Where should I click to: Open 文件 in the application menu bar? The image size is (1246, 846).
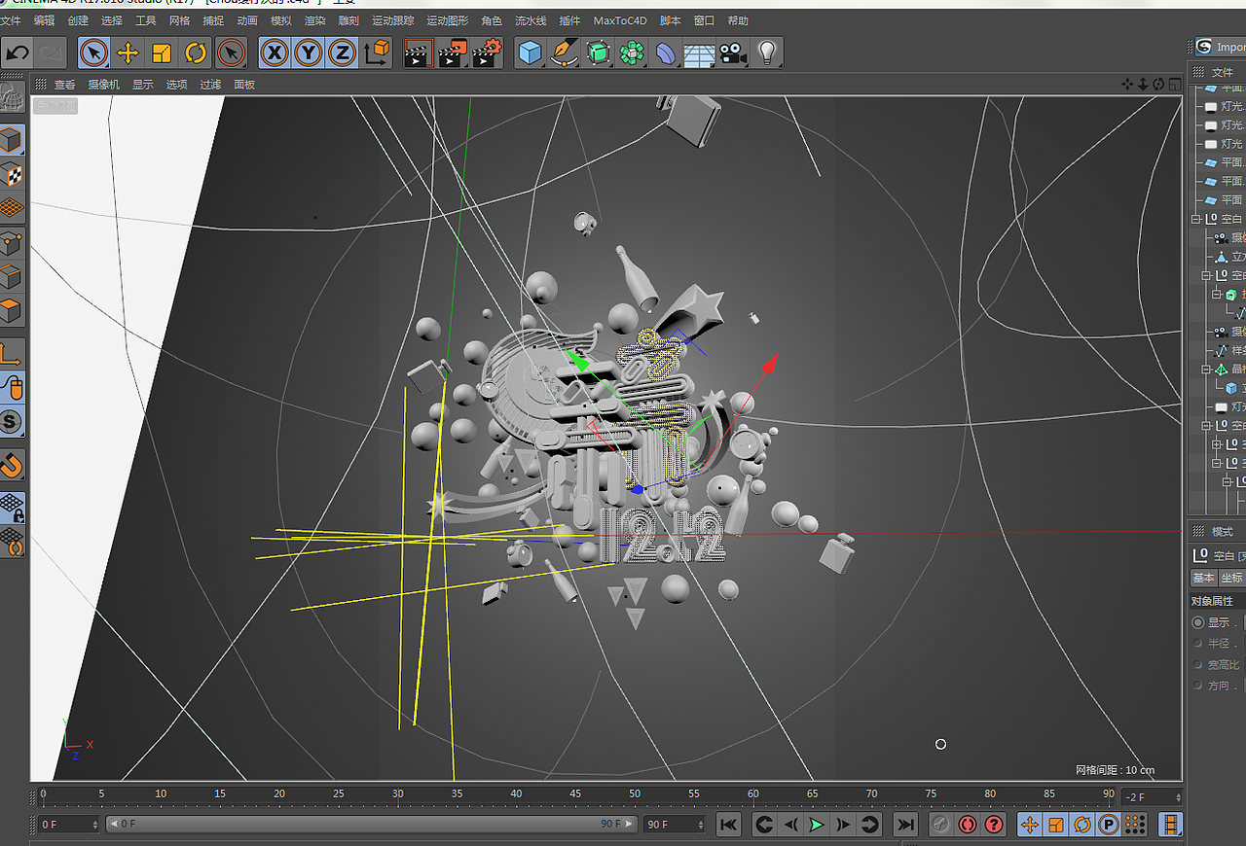[x=10, y=20]
